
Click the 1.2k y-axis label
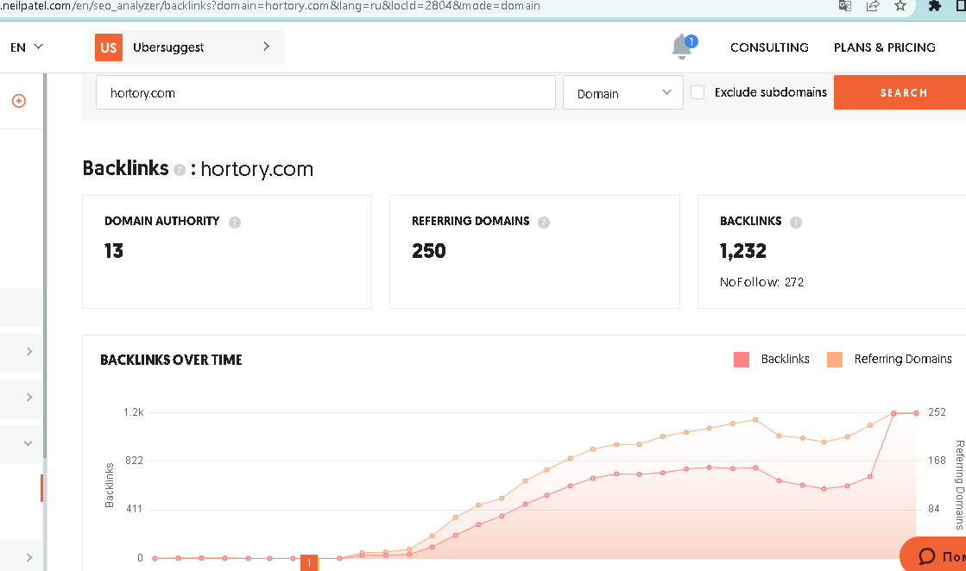[134, 412]
